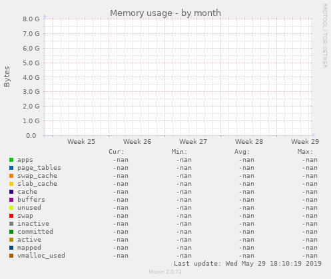This screenshot has width=331, height=279.
Task: Click the '8.0 G' y-axis tick
Action: pyautogui.click(x=31, y=19)
